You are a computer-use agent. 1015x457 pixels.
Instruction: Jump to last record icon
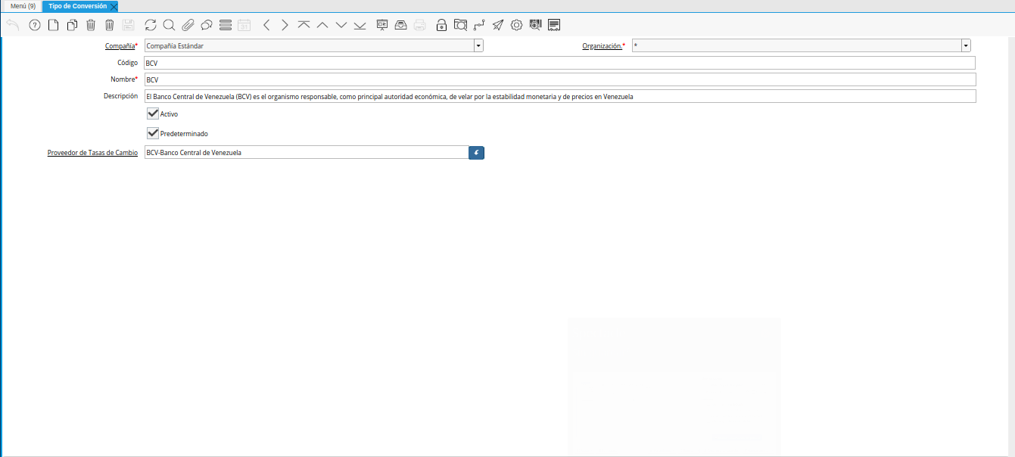click(x=360, y=25)
